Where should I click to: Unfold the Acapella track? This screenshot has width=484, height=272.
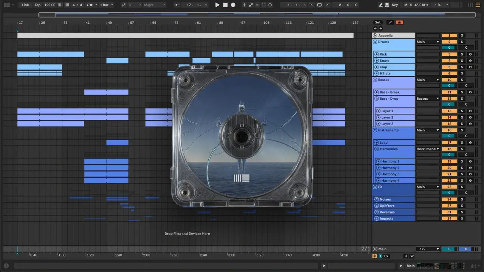coord(375,36)
